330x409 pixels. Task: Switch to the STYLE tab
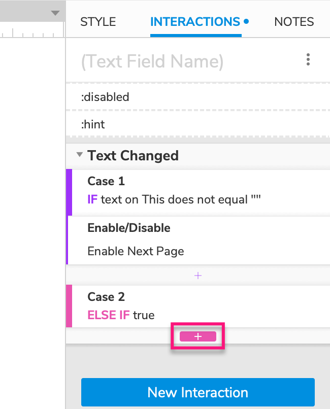click(98, 22)
